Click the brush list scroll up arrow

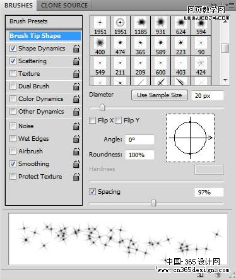[225, 21]
